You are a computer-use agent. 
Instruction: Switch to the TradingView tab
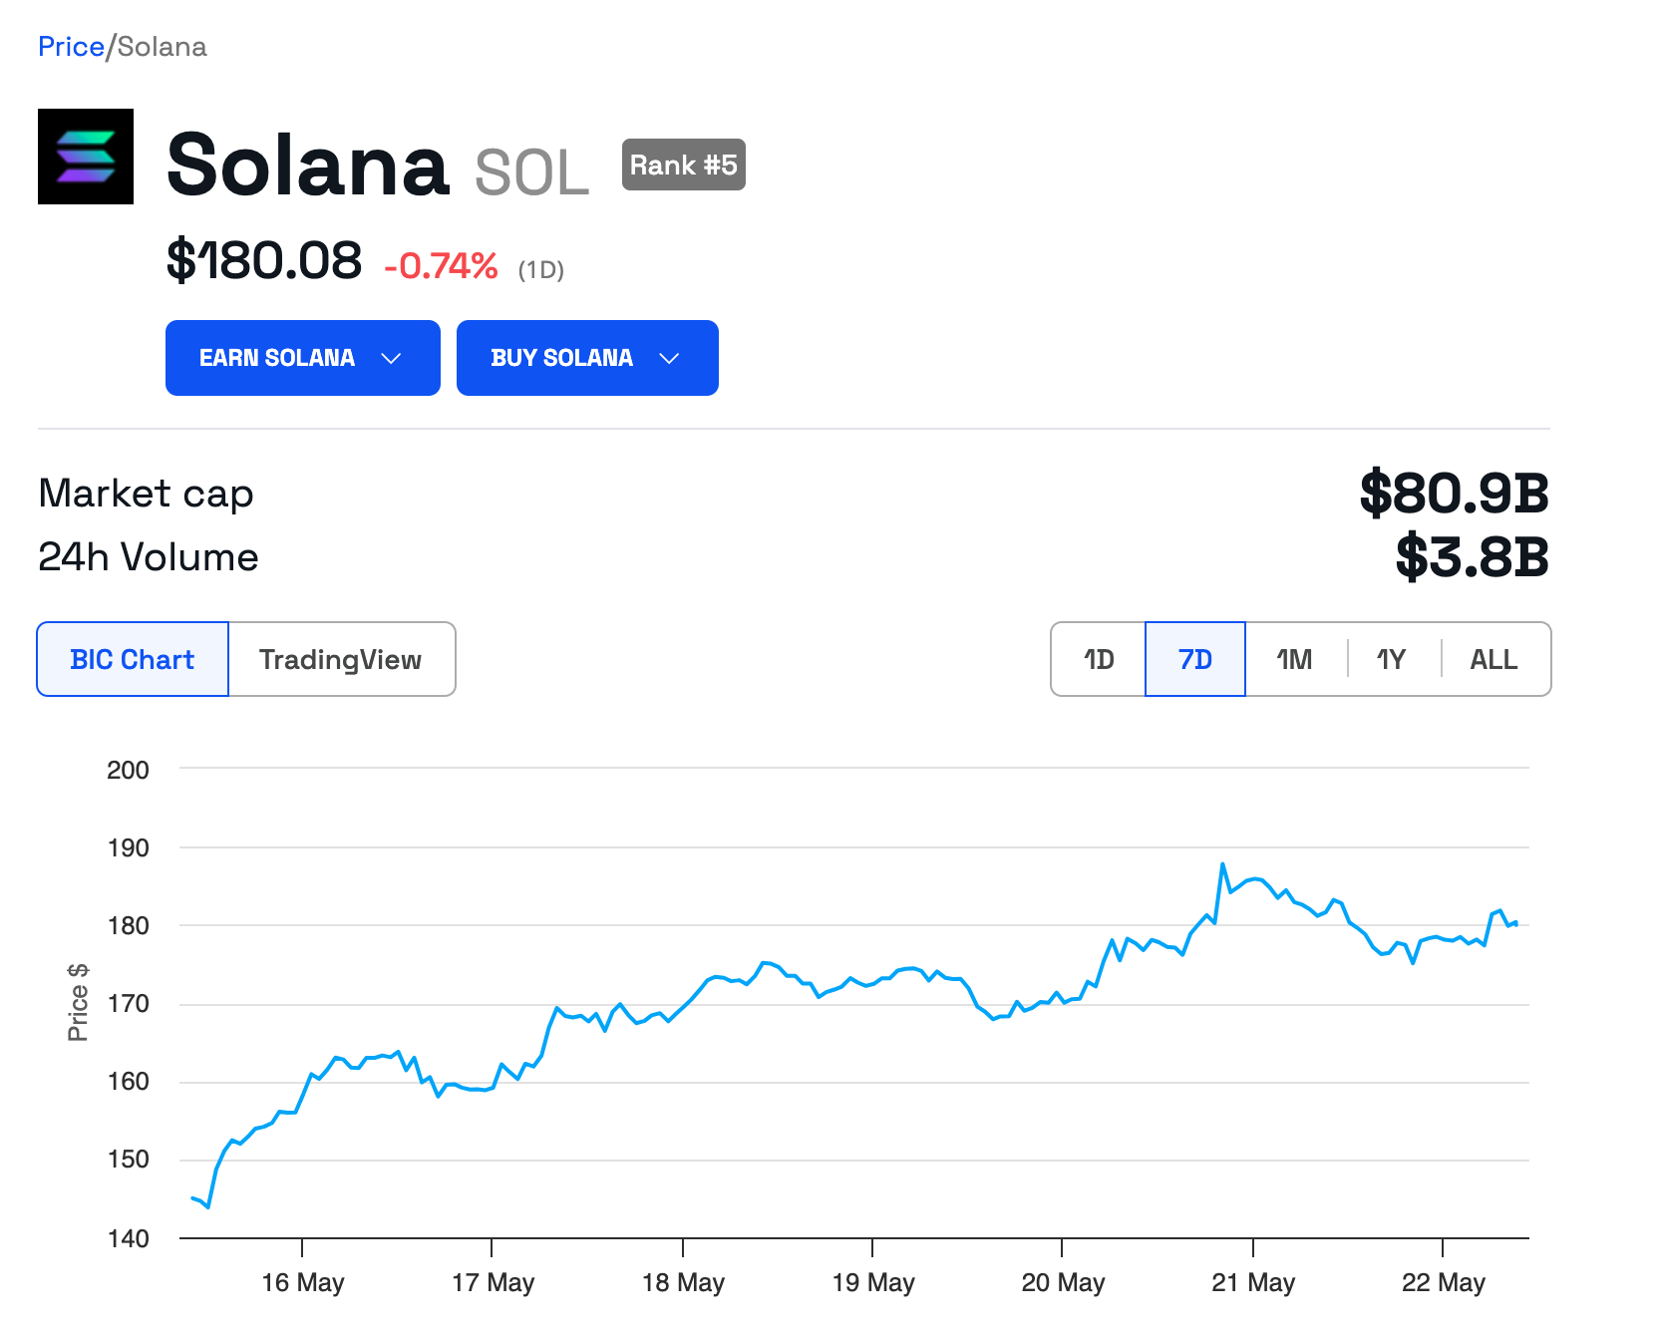coord(340,659)
